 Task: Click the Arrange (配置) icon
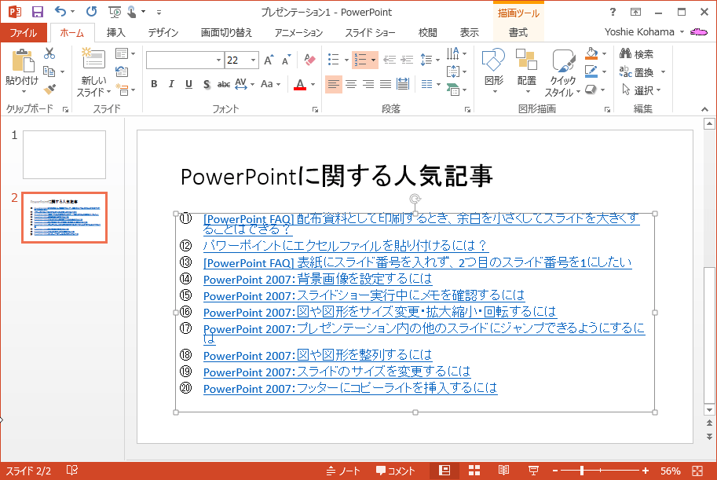click(x=526, y=60)
